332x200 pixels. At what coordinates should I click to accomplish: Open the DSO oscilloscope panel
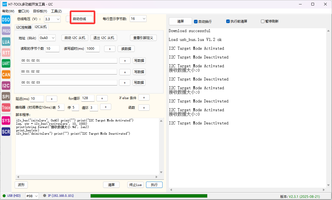pos(6,20)
